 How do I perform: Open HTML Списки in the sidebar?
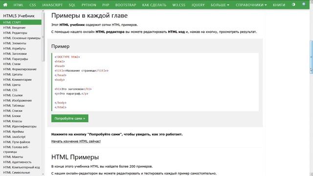(x=13, y=110)
